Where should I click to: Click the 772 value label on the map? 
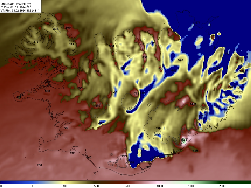click(137, 94)
